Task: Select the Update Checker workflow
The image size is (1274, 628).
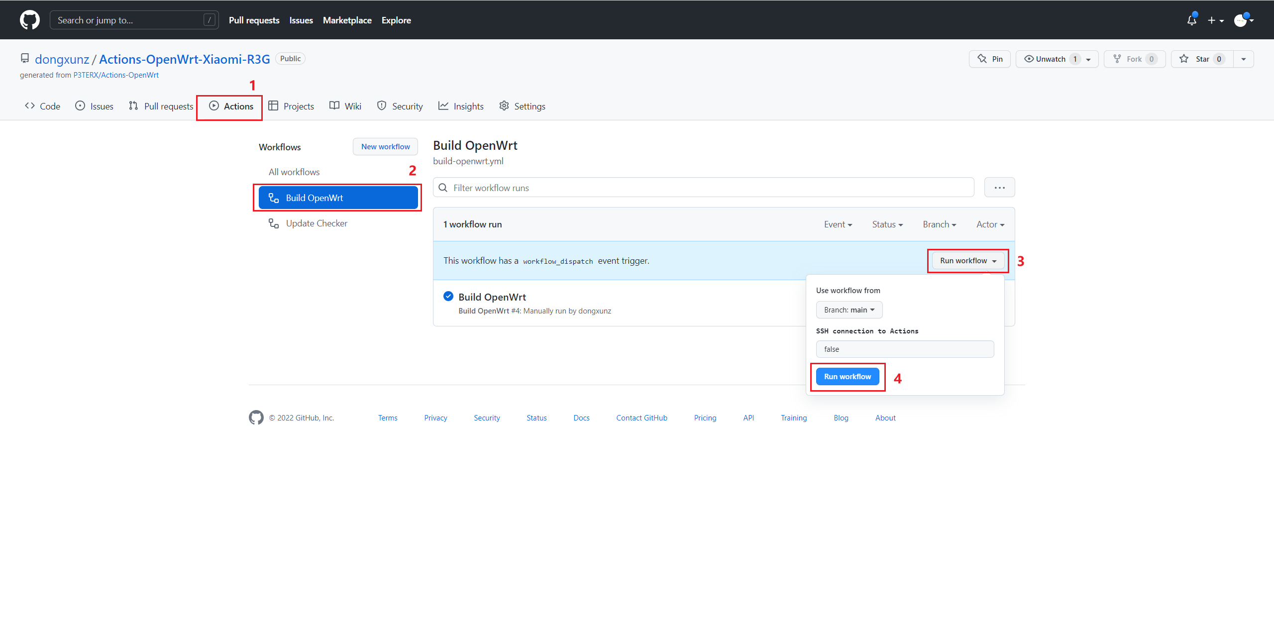Action: (317, 223)
